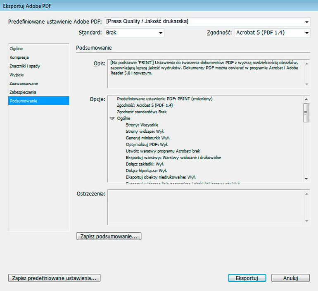Click the Opcje list scrollbar up arrow
The image size is (318, 291).
click(306, 99)
